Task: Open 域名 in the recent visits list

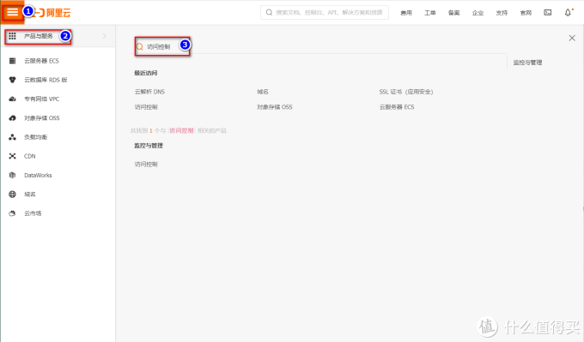Action: [x=263, y=92]
